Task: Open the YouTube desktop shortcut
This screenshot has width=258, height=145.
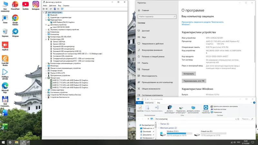Action: 25,5
